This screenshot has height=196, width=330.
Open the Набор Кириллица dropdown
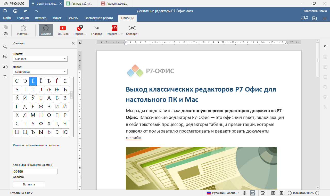tap(40, 72)
